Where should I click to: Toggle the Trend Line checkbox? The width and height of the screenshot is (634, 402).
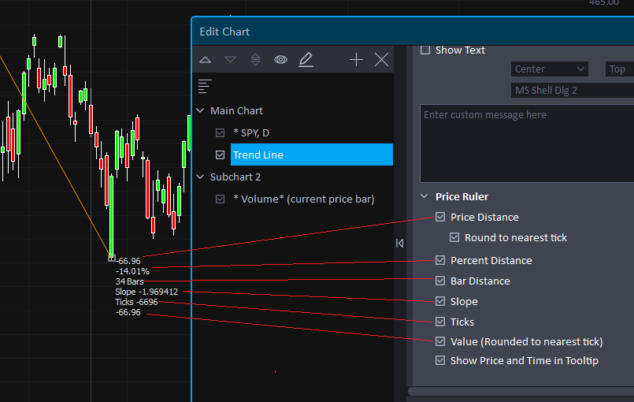pos(220,154)
